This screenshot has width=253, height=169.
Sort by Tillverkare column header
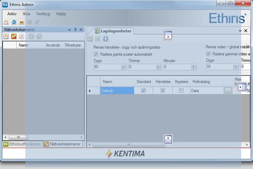point(73,45)
